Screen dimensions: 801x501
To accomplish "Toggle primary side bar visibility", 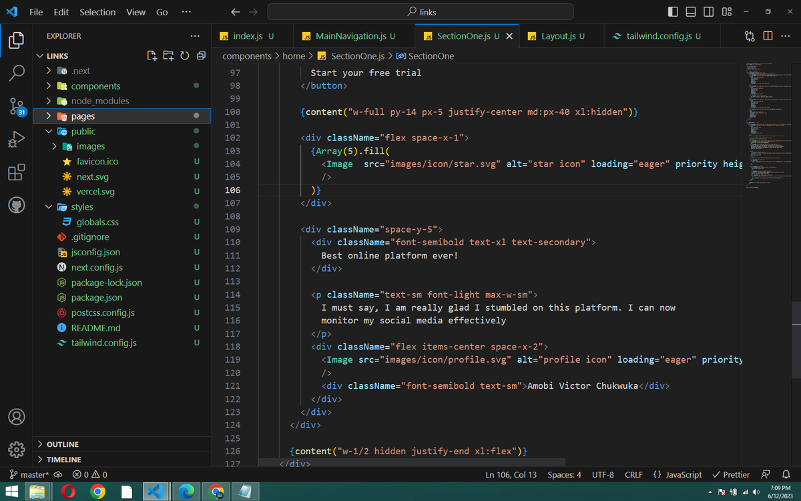I will [x=673, y=12].
